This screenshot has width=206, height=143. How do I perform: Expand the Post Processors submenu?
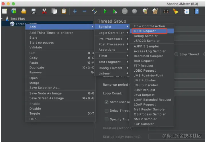click(112, 44)
